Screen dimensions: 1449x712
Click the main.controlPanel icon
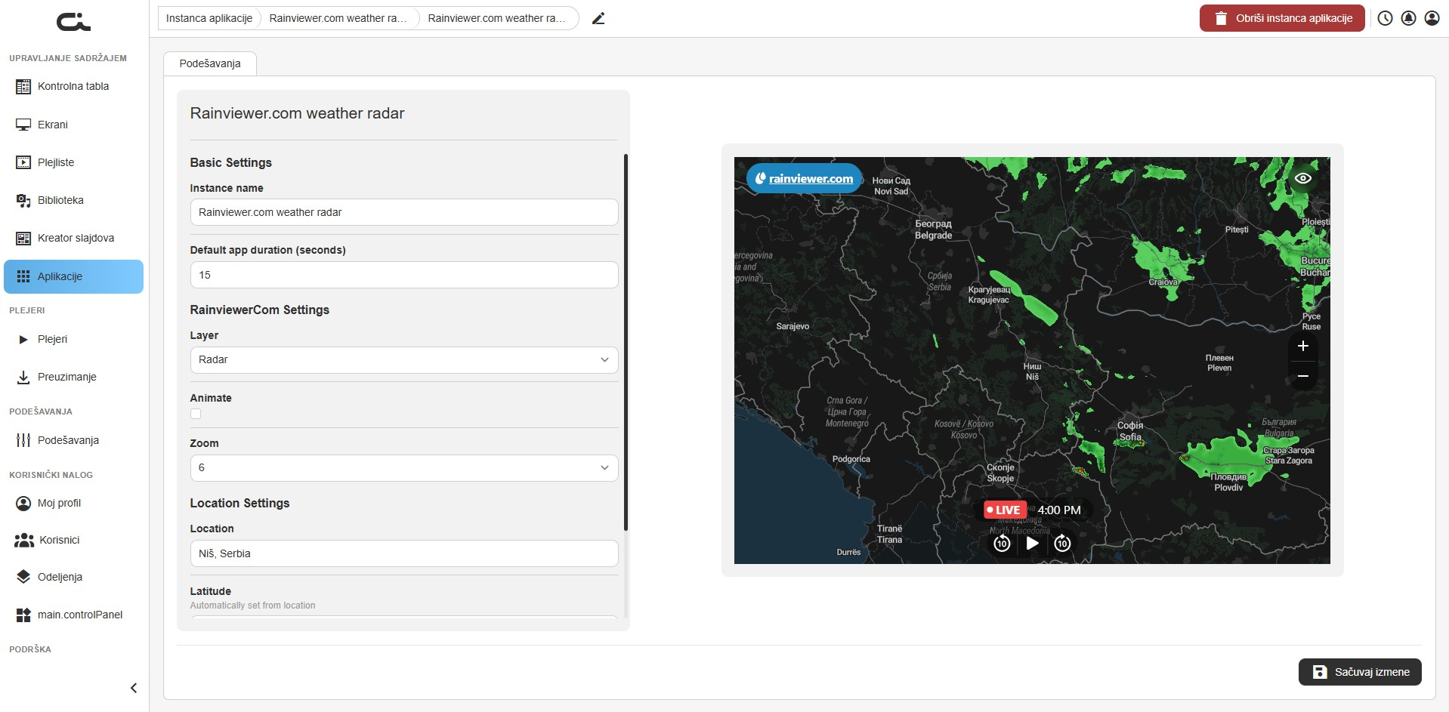[x=23, y=615]
